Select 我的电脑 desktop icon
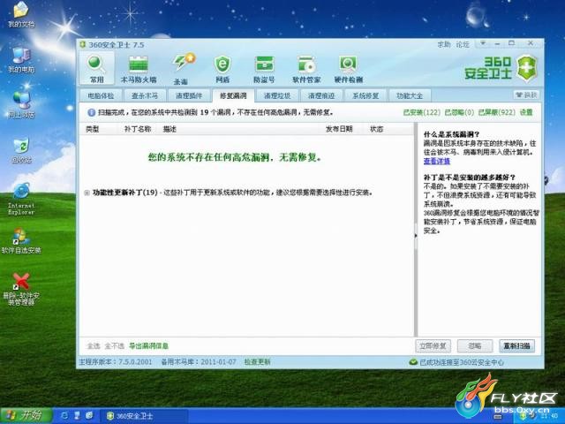Image resolution: width=565 pixels, height=424 pixels. click(x=21, y=60)
